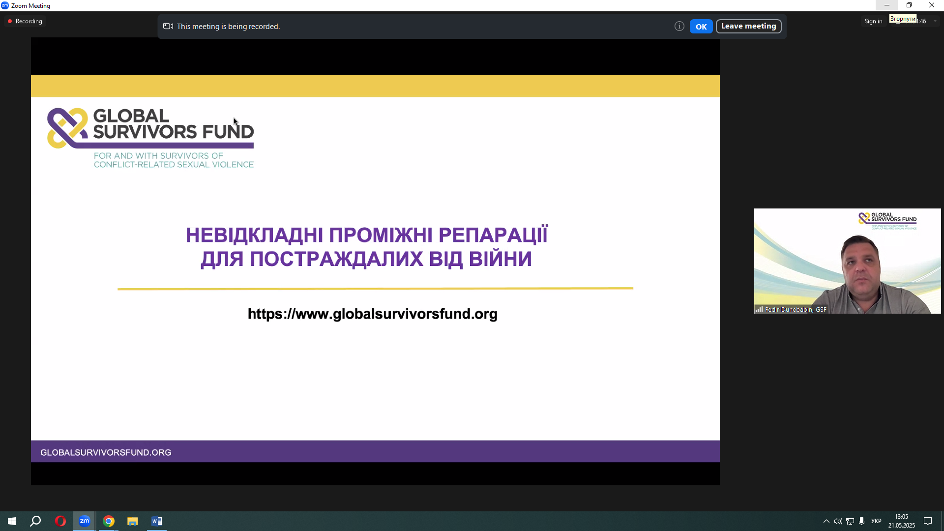Open network settings from the tray icon

[x=850, y=521]
